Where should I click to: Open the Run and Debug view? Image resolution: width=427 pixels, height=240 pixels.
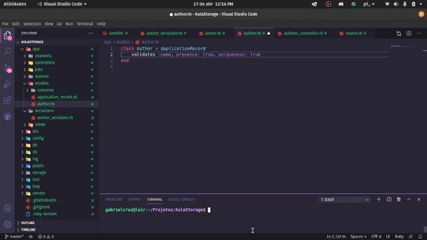pyautogui.click(x=7, y=84)
